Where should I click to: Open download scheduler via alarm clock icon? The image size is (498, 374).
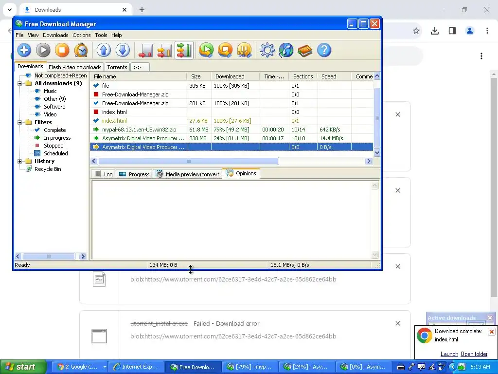pos(81,50)
